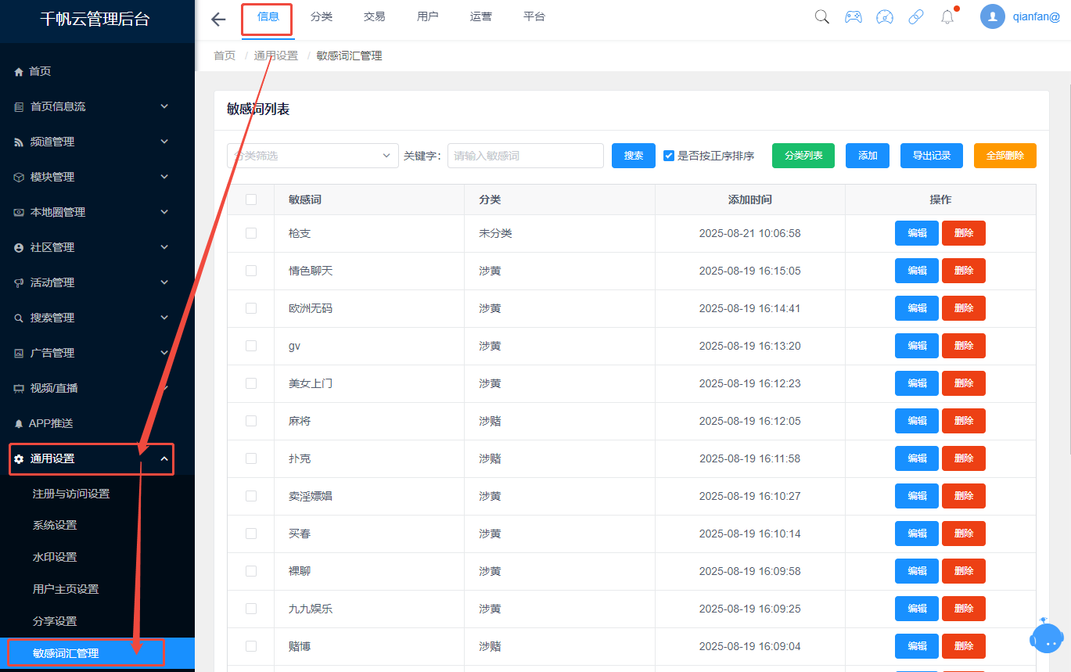This screenshot has width=1071, height=672.
Task: Click the back arrow icon in header
Action: pyautogui.click(x=218, y=20)
